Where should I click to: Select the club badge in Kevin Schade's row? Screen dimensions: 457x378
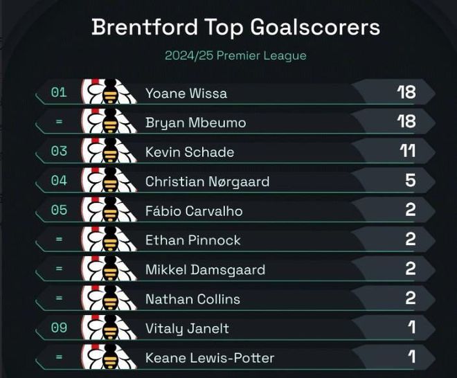[109, 152]
